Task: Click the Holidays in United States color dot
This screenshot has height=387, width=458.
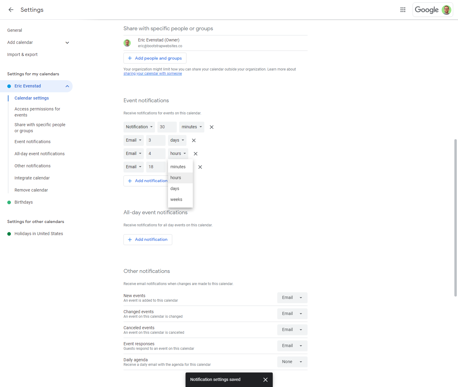Action: coord(9,234)
